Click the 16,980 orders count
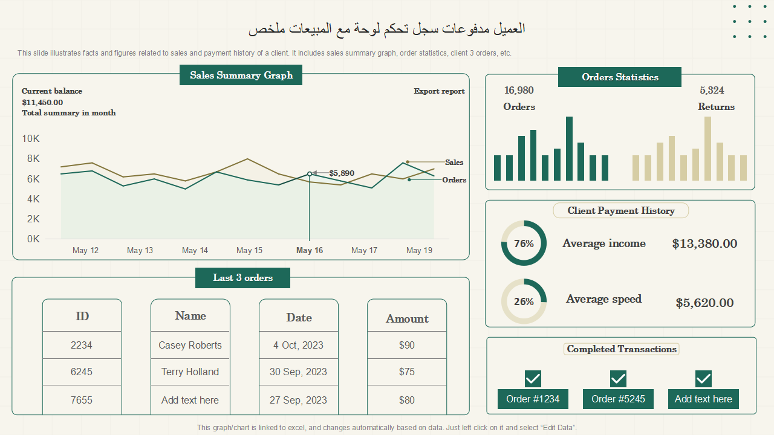The width and height of the screenshot is (774, 435). pyautogui.click(x=519, y=91)
